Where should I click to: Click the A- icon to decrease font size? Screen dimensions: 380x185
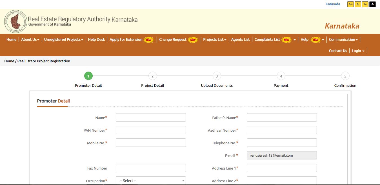click(x=365, y=4)
